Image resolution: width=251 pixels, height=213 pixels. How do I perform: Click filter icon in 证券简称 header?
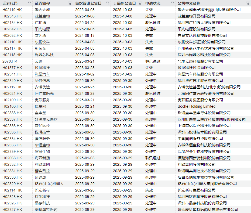tap(70, 3)
